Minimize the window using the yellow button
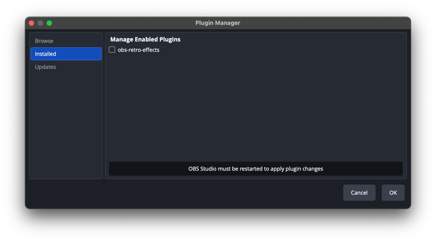This screenshot has width=436, height=242. 40,23
